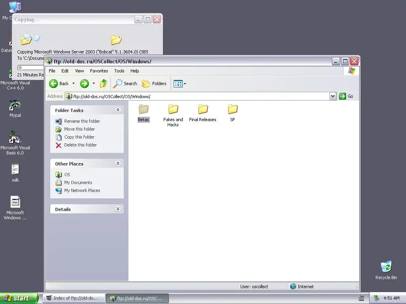
Task: Maximize the FTP explorer window
Action: pyautogui.click(x=345, y=61)
